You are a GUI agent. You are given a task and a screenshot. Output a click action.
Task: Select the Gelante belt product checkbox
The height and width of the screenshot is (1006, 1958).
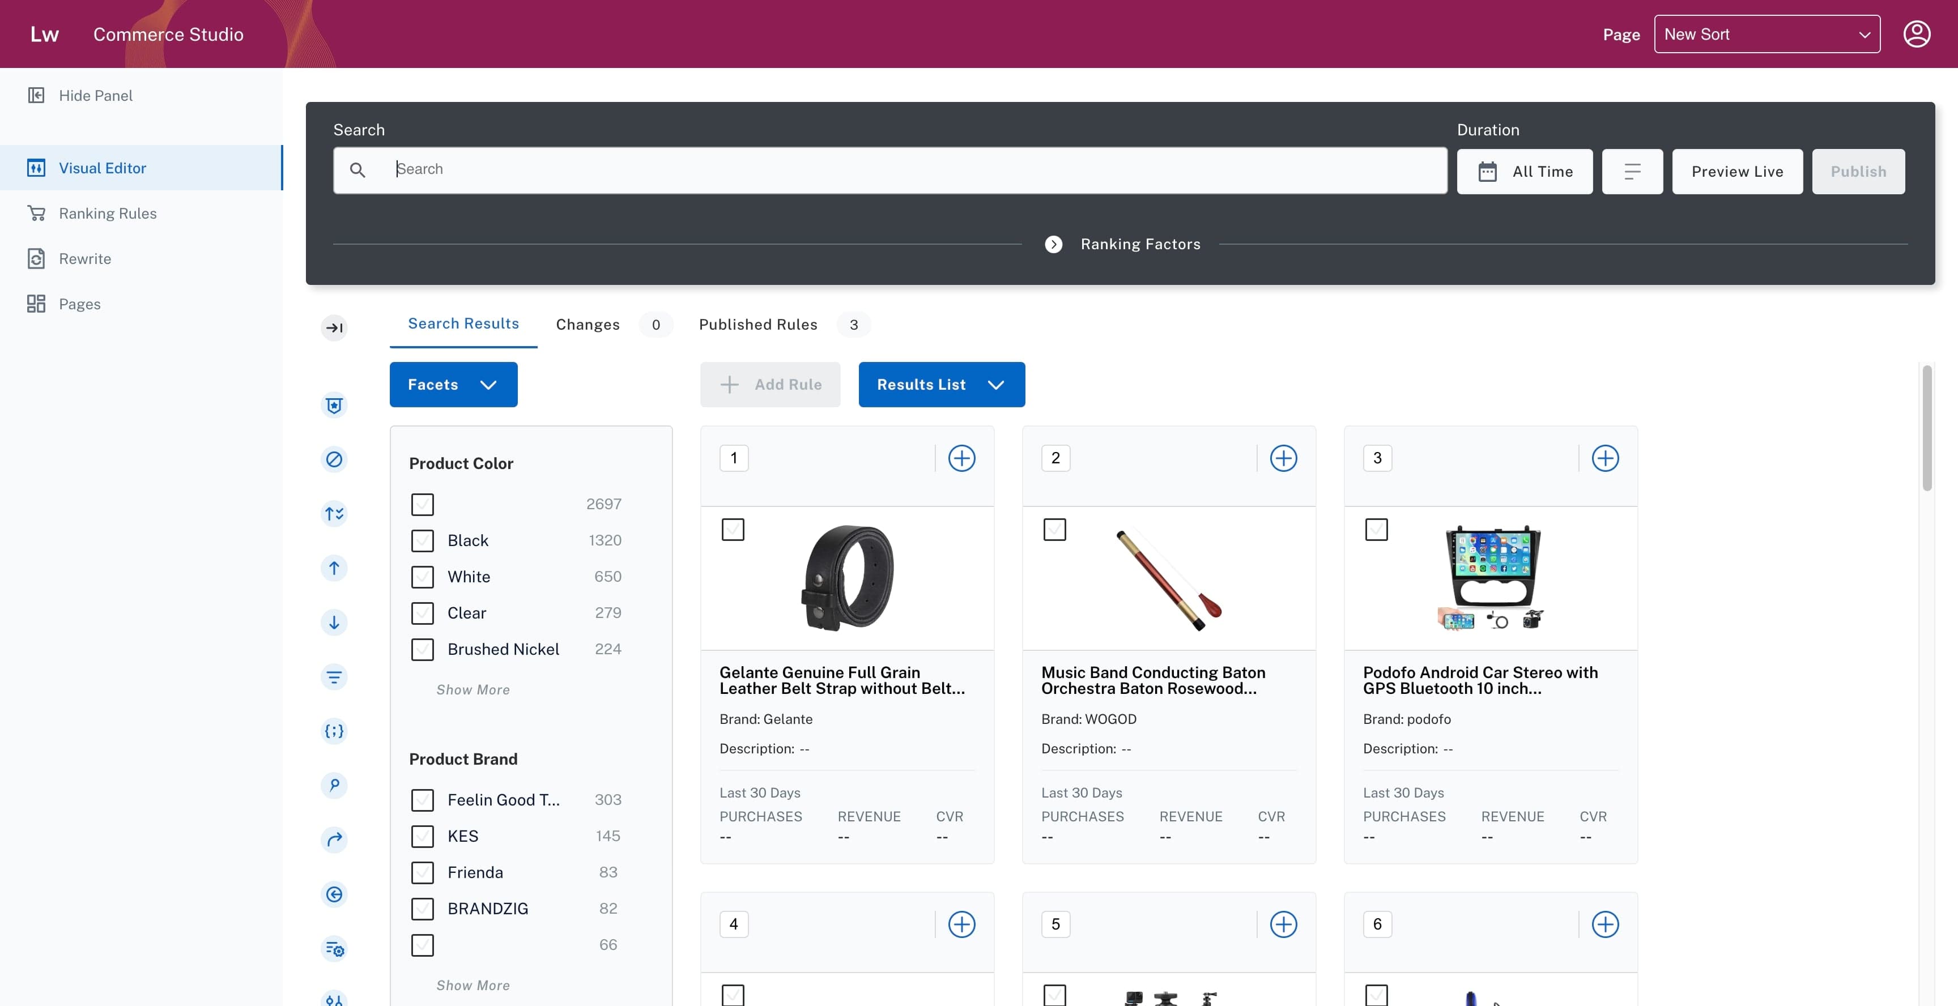click(x=733, y=530)
